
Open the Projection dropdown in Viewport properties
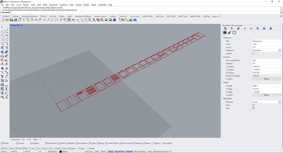(x=280, y=50)
